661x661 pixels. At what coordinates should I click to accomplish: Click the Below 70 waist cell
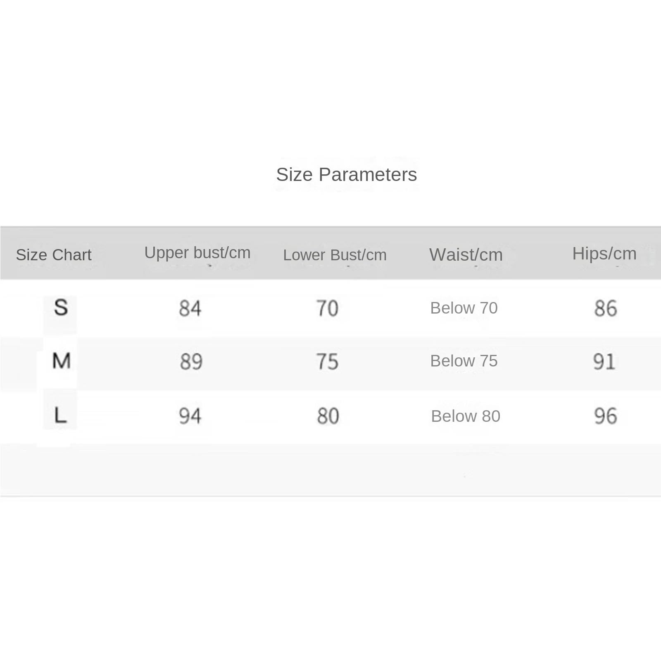[464, 308]
